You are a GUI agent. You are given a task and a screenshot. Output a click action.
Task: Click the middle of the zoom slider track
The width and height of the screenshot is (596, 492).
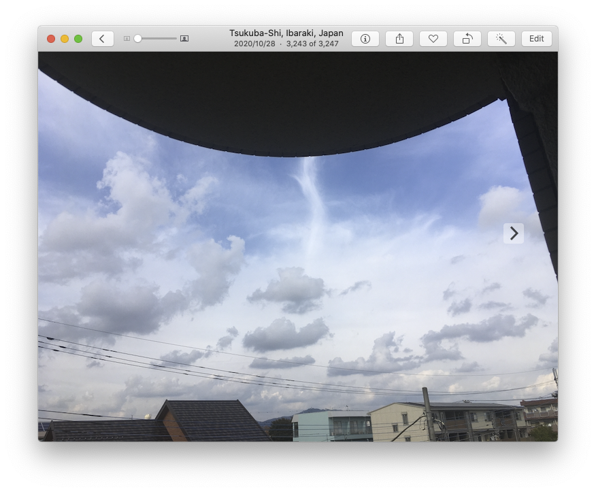[156, 39]
